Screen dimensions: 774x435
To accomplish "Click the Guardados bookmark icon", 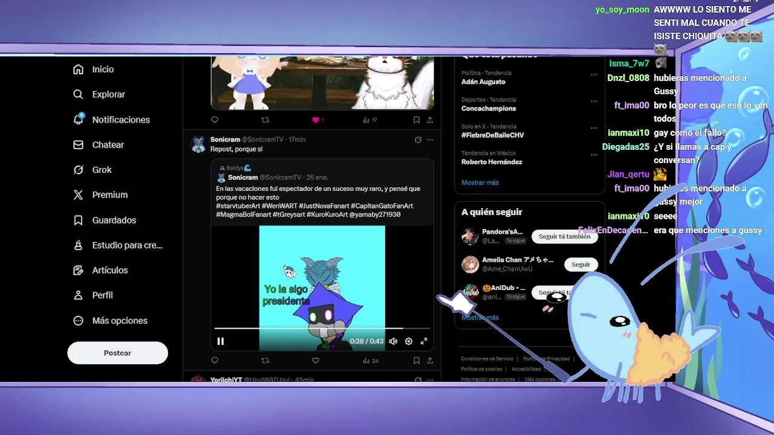I will coord(78,220).
